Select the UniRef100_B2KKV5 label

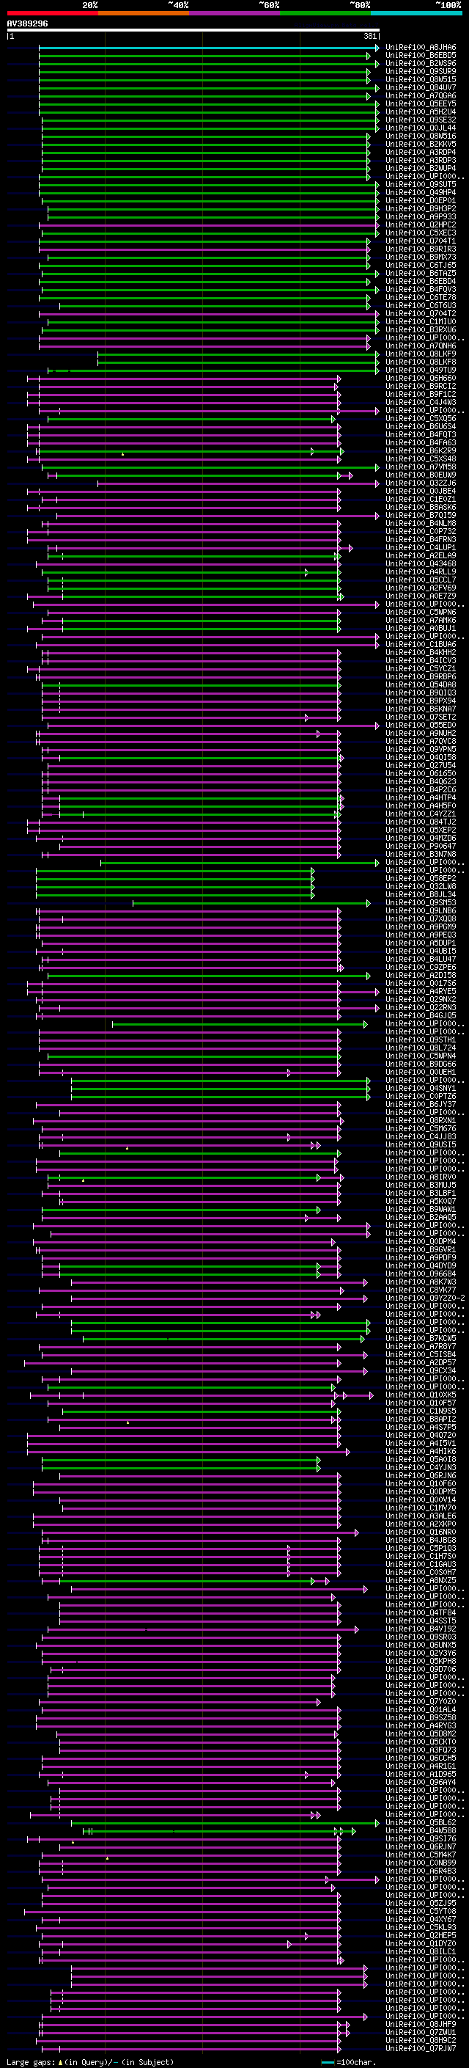tap(420, 144)
